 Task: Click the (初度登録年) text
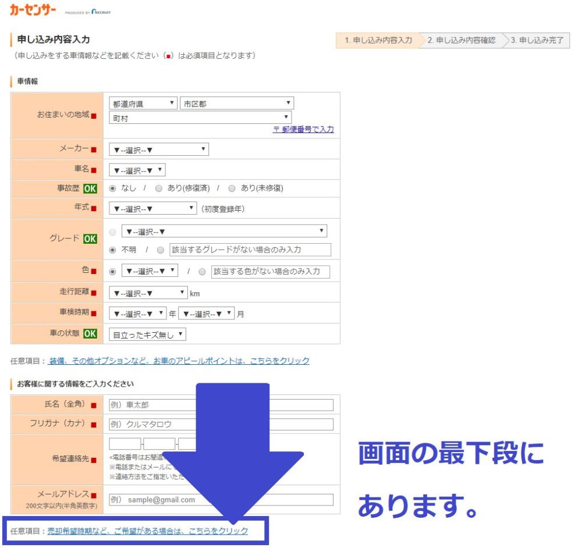pyautogui.click(x=223, y=209)
